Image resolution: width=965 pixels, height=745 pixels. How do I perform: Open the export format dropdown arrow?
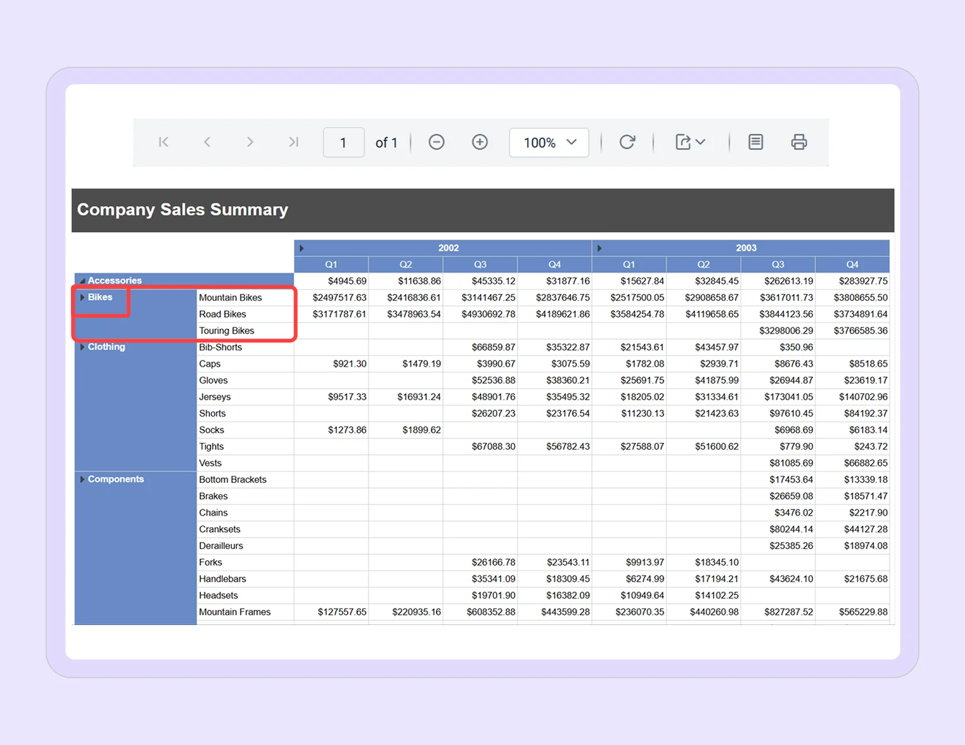699,142
